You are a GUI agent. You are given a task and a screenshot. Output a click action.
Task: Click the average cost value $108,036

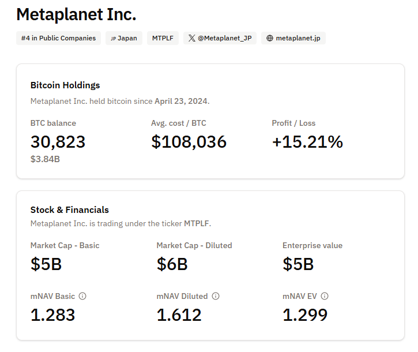click(189, 141)
